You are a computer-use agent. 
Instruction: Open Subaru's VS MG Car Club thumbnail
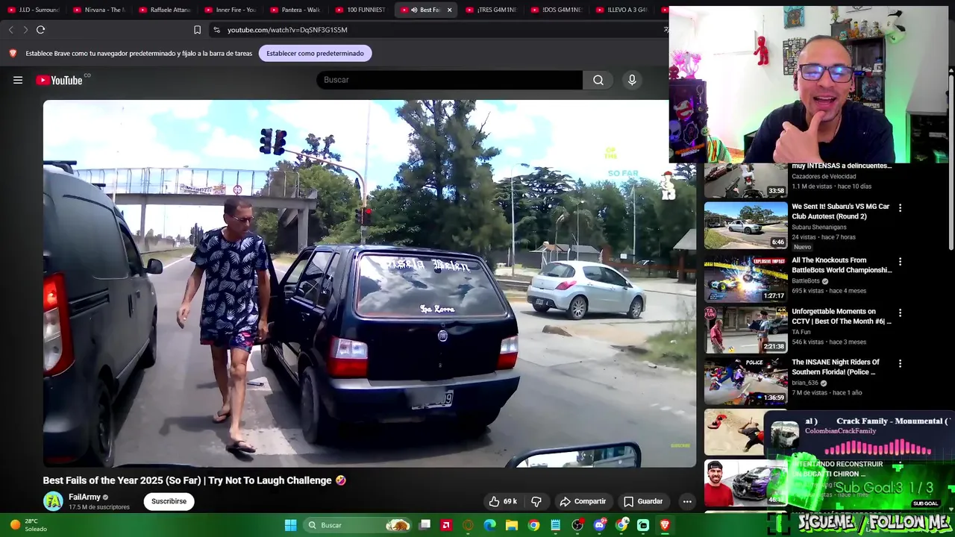(x=745, y=225)
